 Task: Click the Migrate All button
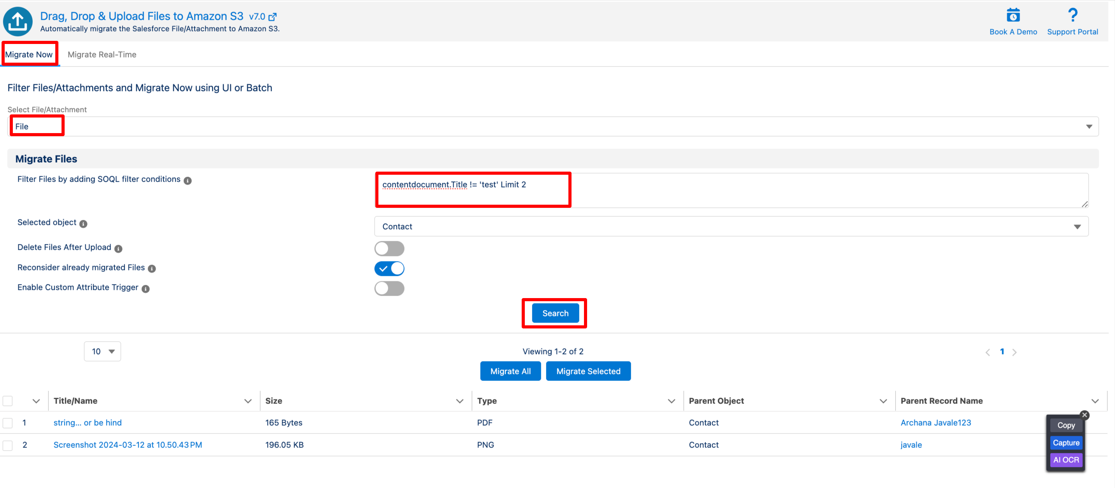click(x=510, y=371)
